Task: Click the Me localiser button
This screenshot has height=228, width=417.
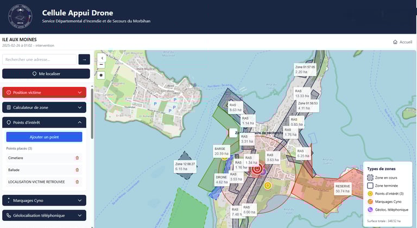Action: point(46,74)
